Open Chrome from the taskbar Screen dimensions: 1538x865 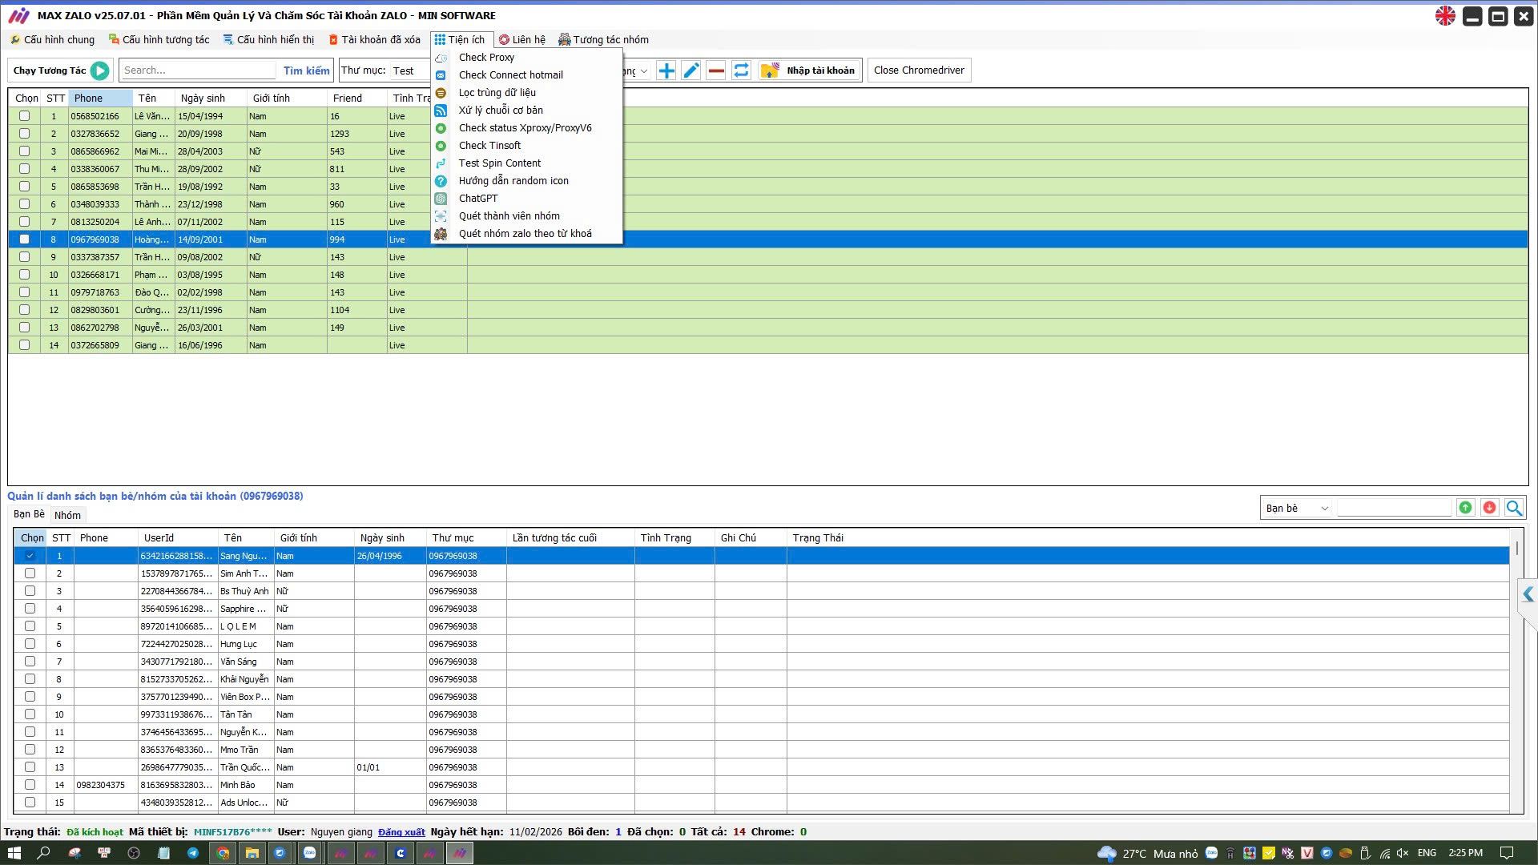(x=223, y=853)
